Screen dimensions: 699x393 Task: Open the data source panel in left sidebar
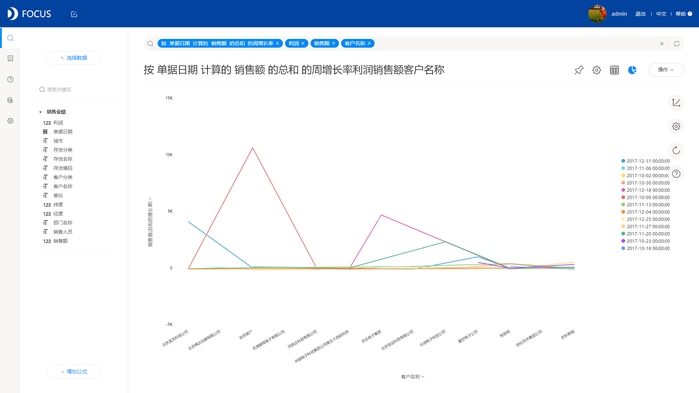click(x=10, y=100)
